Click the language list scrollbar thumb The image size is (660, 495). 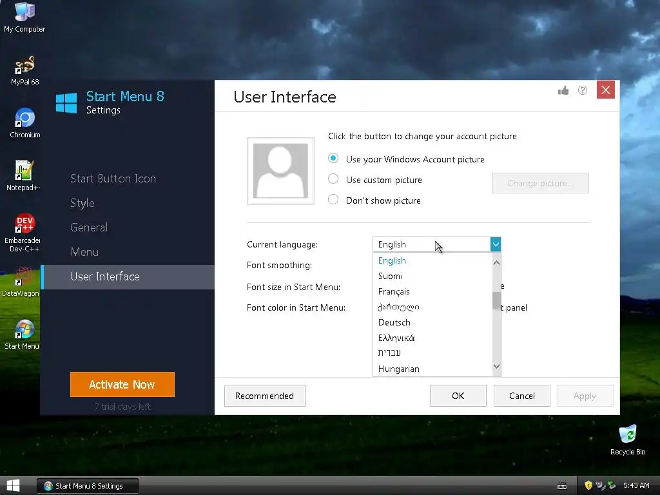(497, 300)
